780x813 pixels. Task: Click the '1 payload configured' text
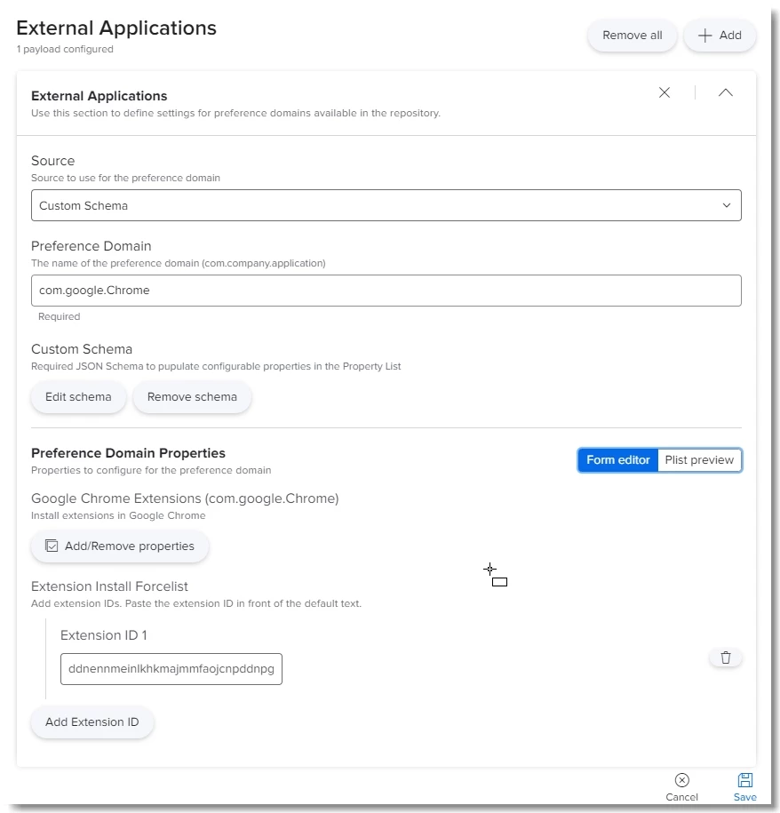click(65, 49)
